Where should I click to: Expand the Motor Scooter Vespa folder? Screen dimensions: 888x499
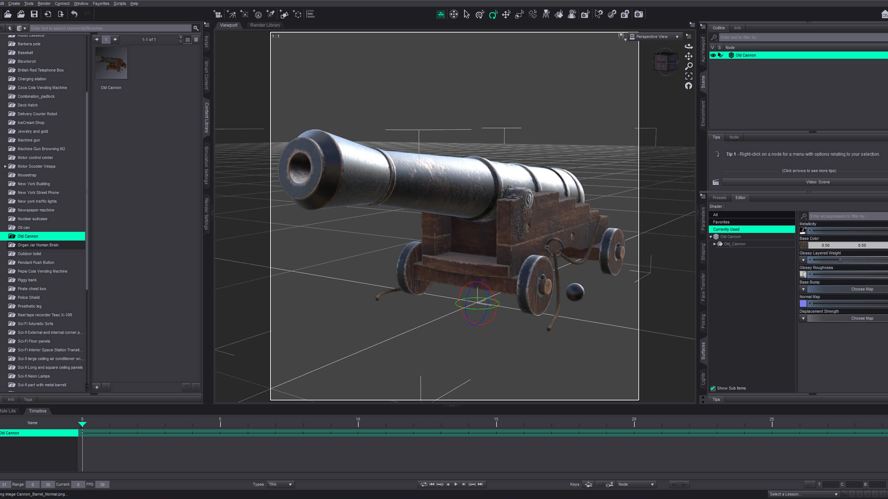point(5,166)
